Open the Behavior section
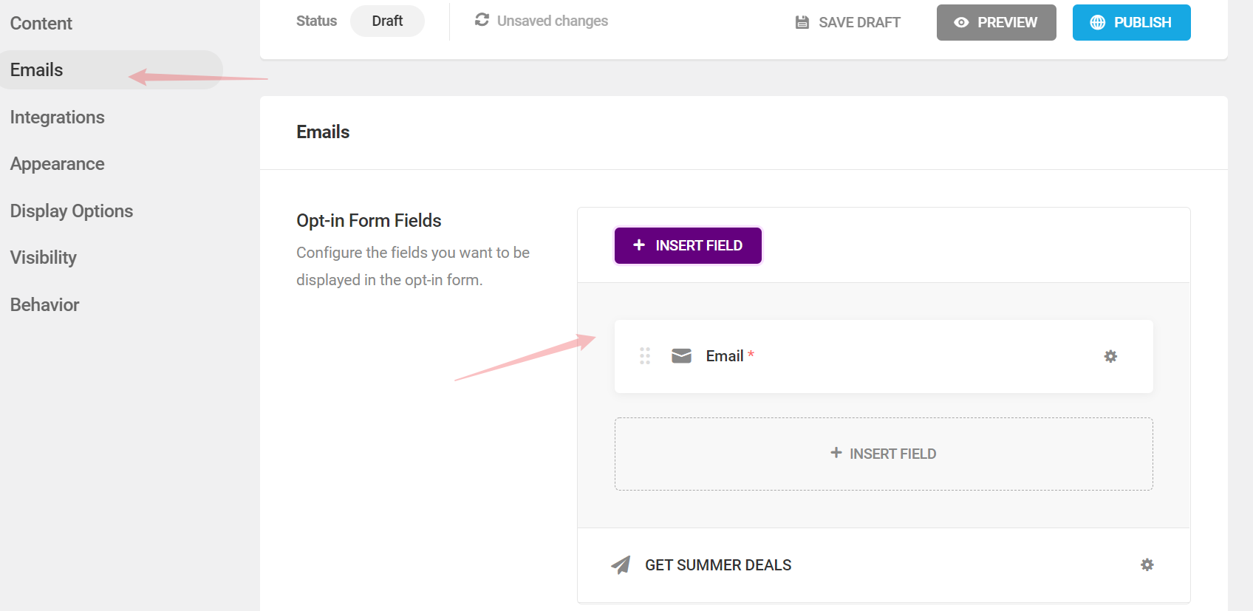The height and width of the screenshot is (611, 1253). pyautogui.click(x=44, y=305)
